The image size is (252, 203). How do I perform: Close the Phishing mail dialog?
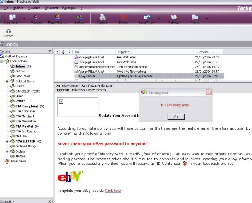(x=208, y=93)
